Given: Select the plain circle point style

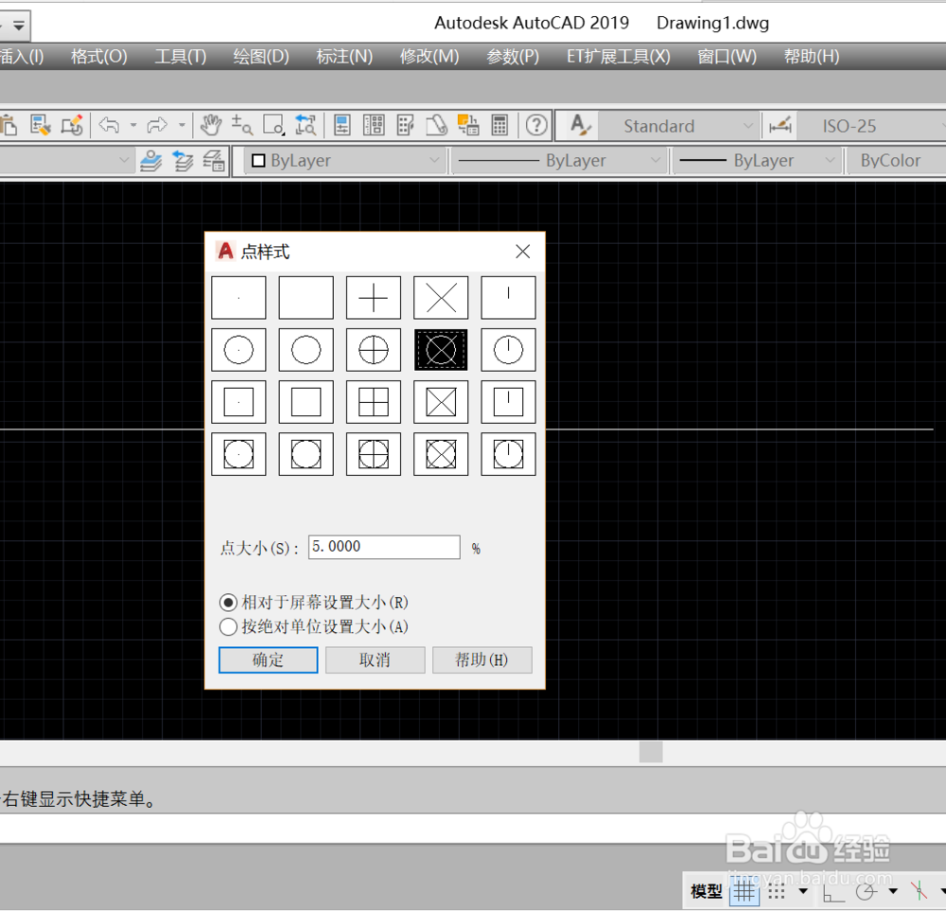Looking at the screenshot, I should pos(306,350).
